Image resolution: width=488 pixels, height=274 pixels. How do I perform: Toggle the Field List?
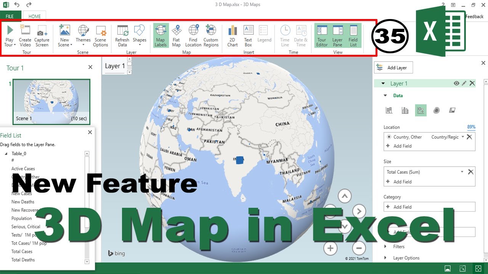353,35
